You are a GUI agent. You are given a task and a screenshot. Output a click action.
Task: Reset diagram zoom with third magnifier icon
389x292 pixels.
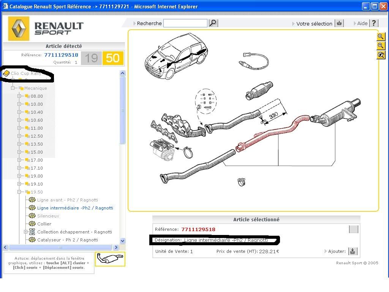(381, 55)
